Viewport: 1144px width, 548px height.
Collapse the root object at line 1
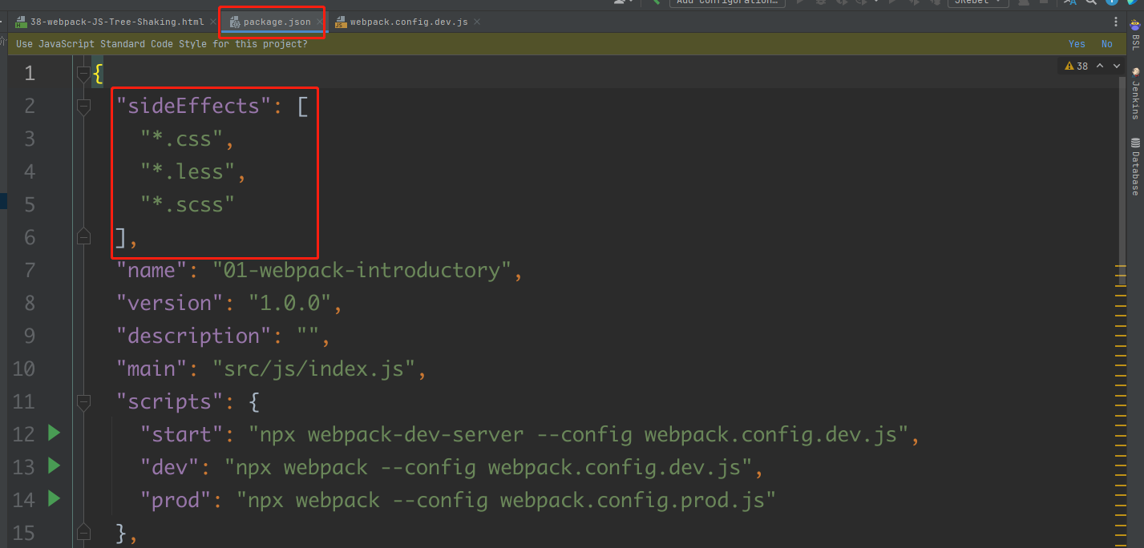tap(83, 73)
